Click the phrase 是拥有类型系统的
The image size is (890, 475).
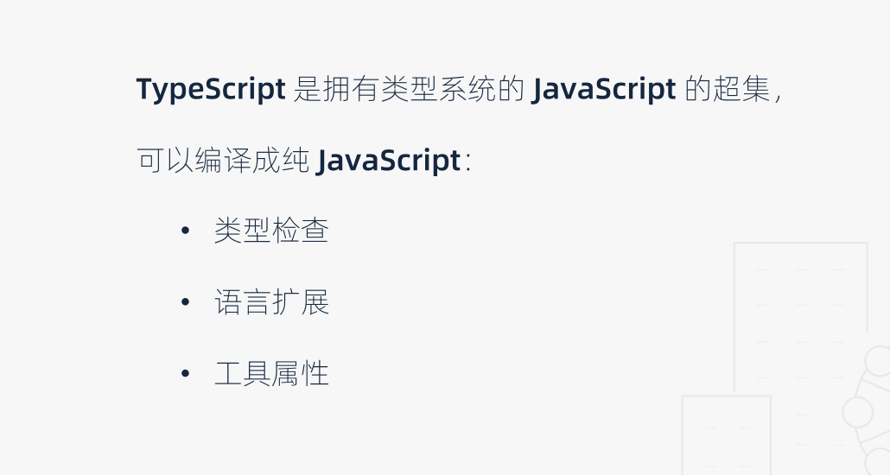[x=408, y=90]
